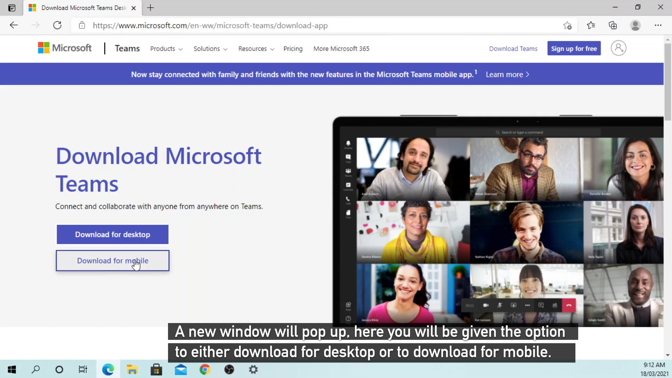Turn off the camera in the meeting controls

tap(486, 305)
